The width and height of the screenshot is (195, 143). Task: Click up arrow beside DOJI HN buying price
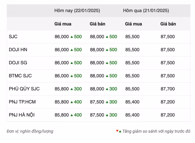click(72, 50)
